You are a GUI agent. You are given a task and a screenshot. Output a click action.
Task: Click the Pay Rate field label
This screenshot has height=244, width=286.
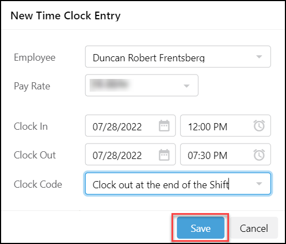[32, 86]
